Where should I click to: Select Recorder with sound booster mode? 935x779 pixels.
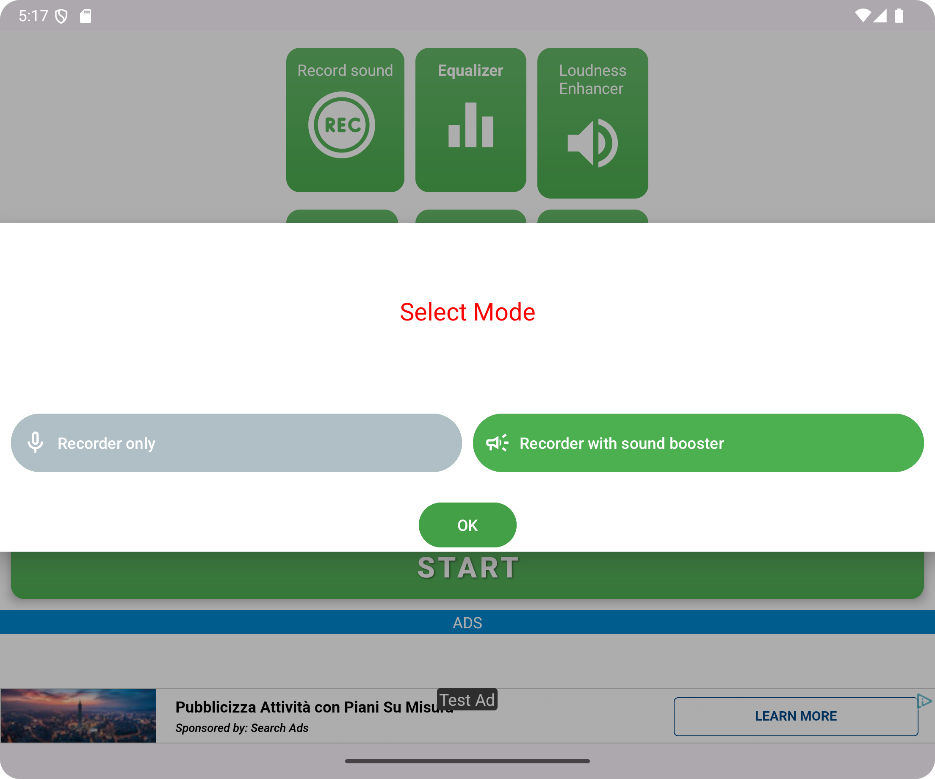coord(698,443)
